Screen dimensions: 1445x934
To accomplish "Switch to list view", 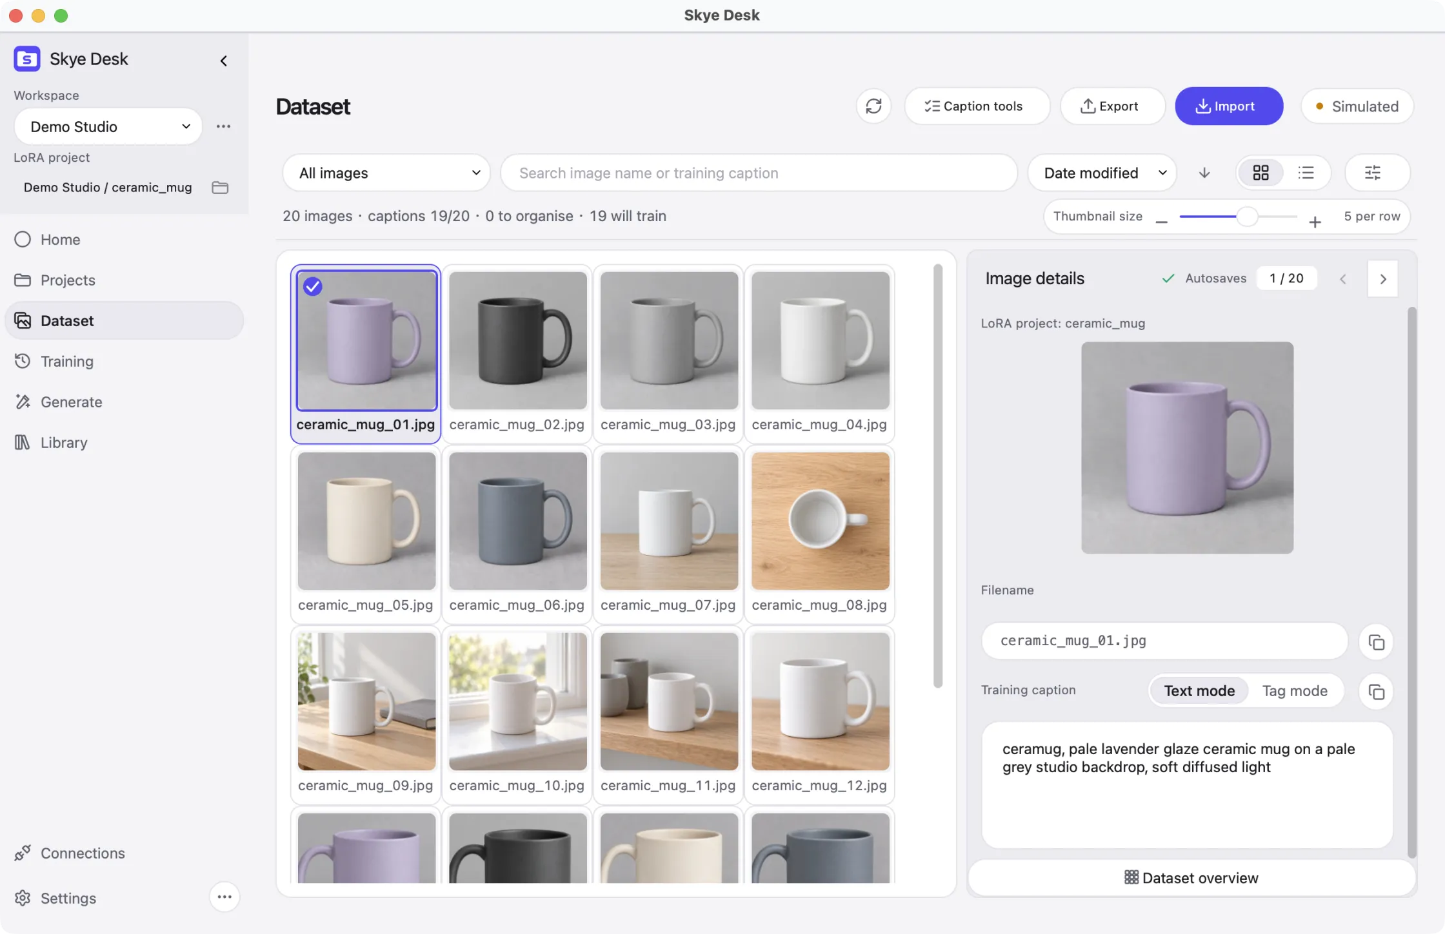I will (1306, 173).
